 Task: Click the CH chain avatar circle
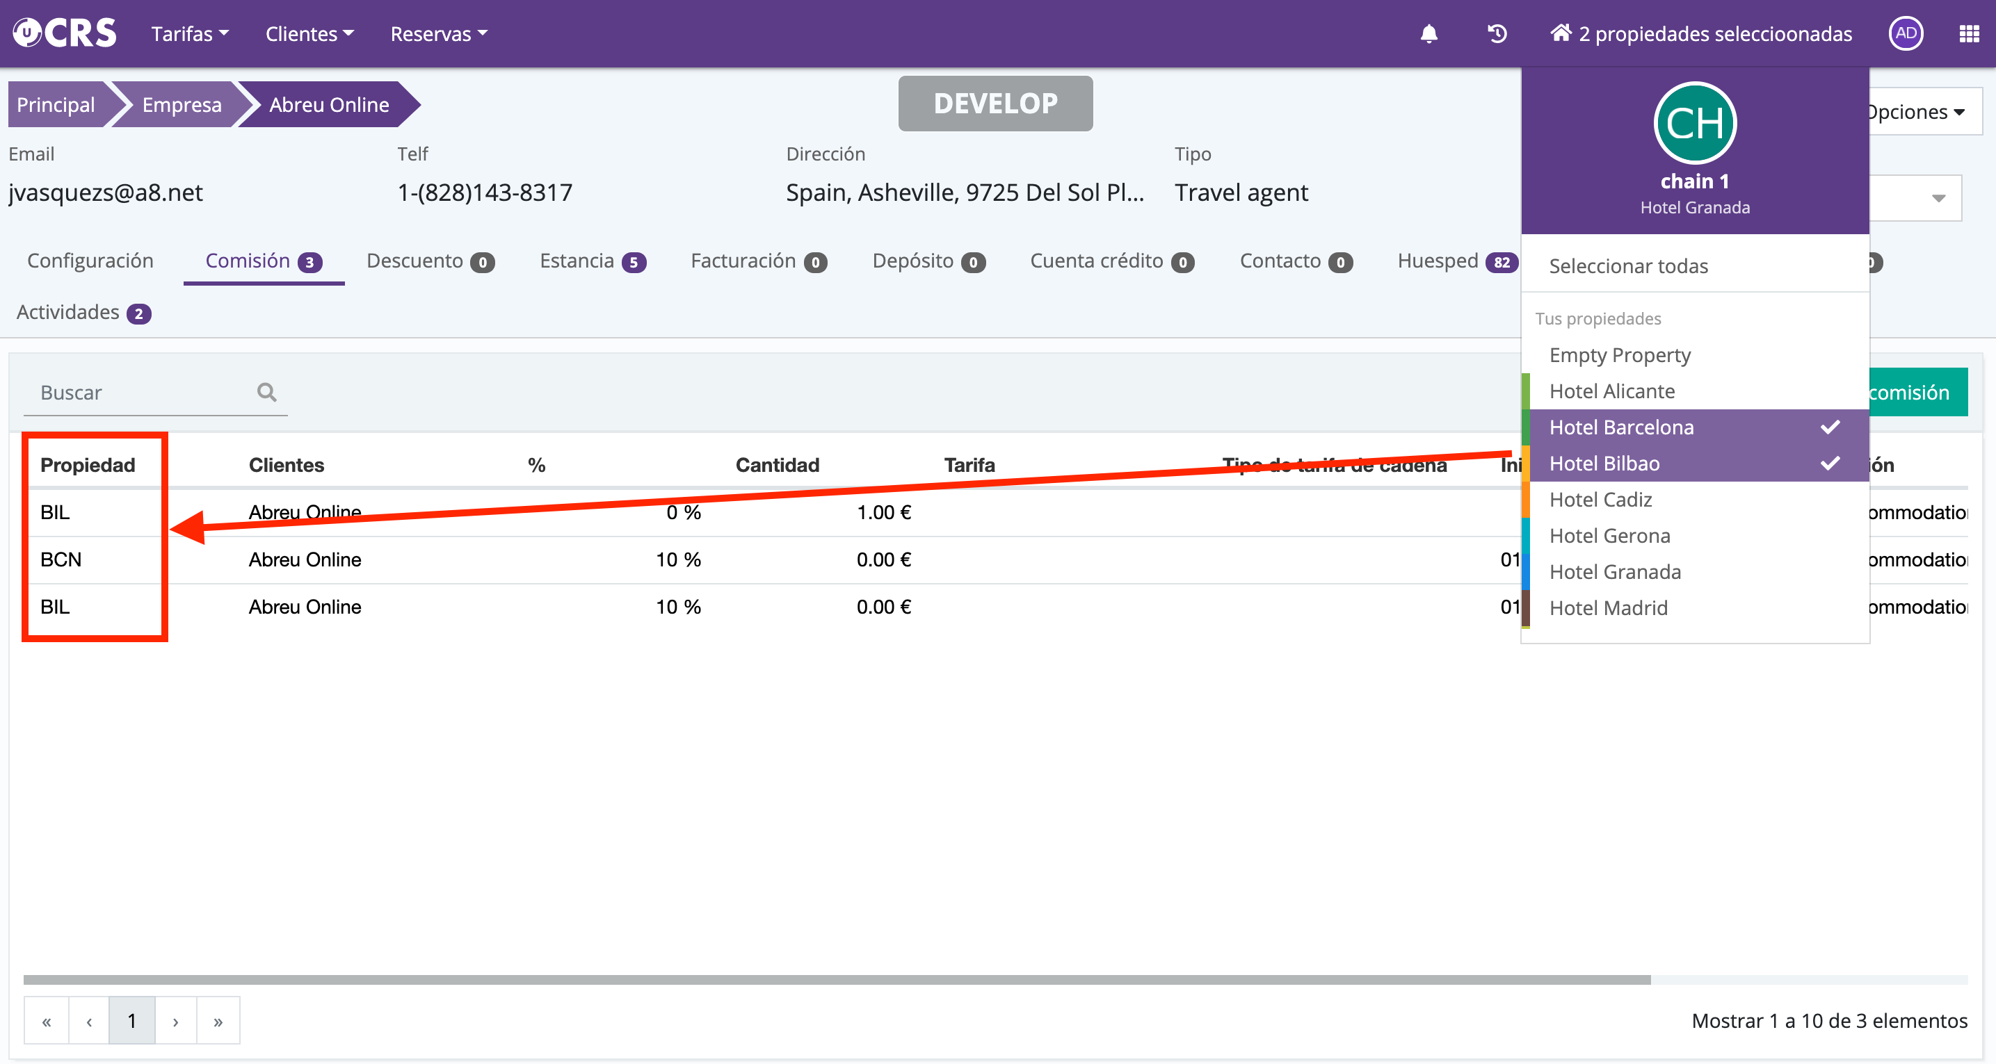coord(1695,123)
